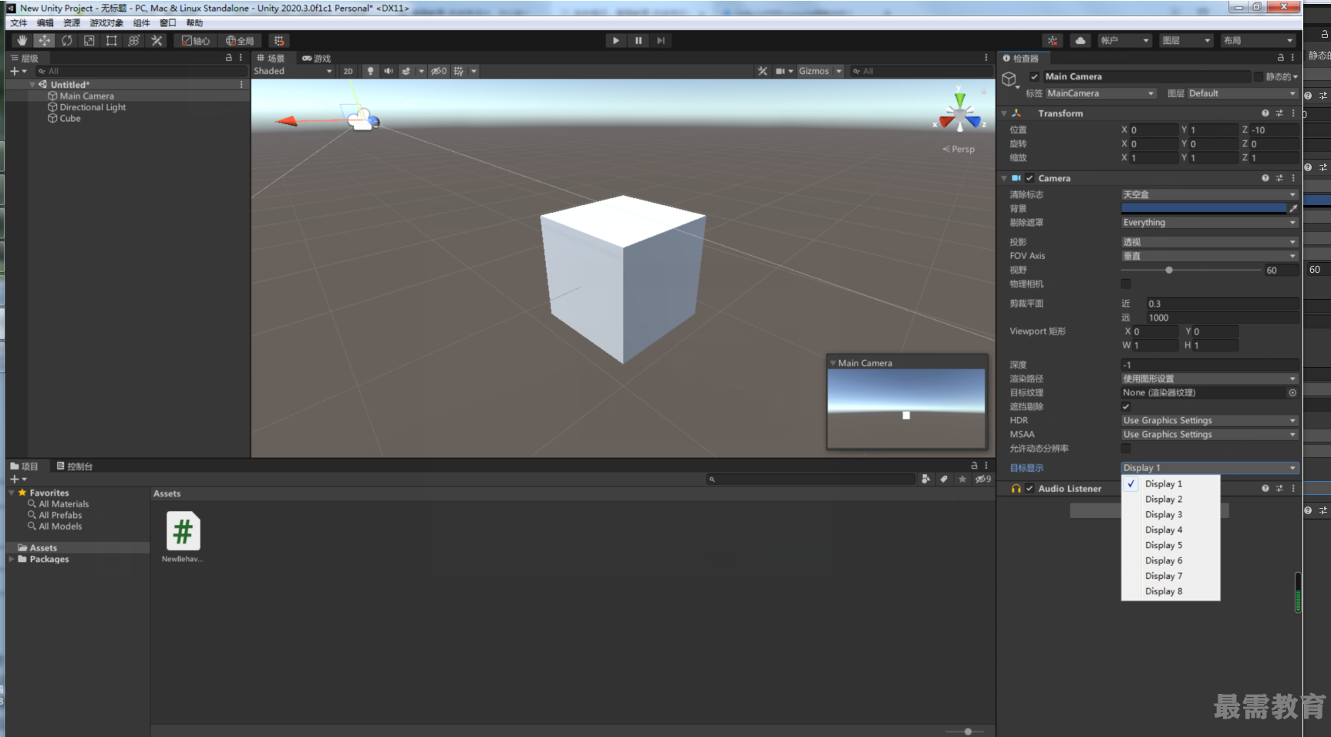
Task: Toggle scene lighting bulb icon
Action: pos(371,71)
